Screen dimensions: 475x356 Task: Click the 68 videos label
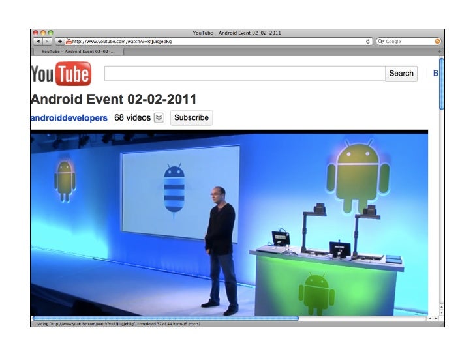coord(132,117)
